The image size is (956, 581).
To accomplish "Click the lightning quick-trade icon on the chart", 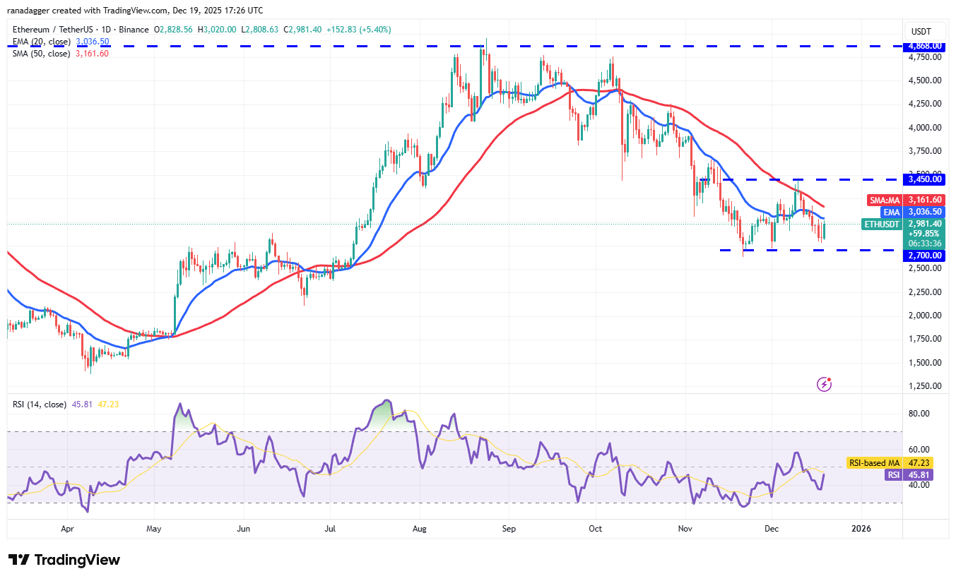I will tap(824, 384).
